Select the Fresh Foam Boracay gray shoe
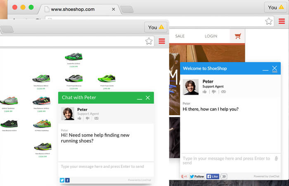This screenshot has height=186, width=289. coord(74,79)
